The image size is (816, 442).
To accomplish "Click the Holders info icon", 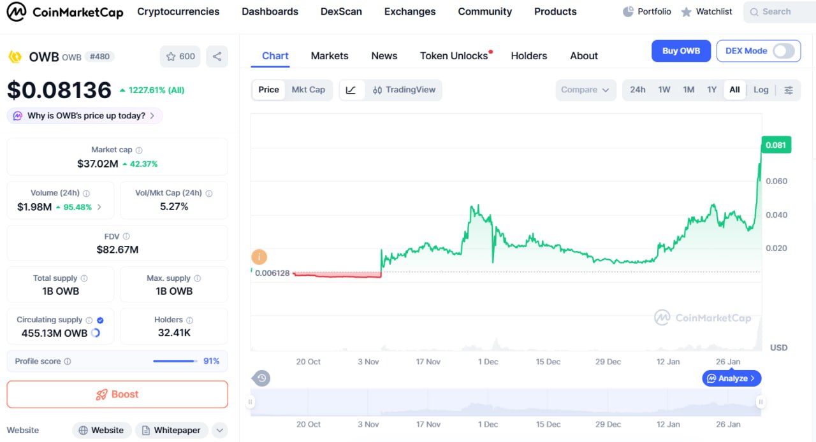I will click(x=189, y=320).
